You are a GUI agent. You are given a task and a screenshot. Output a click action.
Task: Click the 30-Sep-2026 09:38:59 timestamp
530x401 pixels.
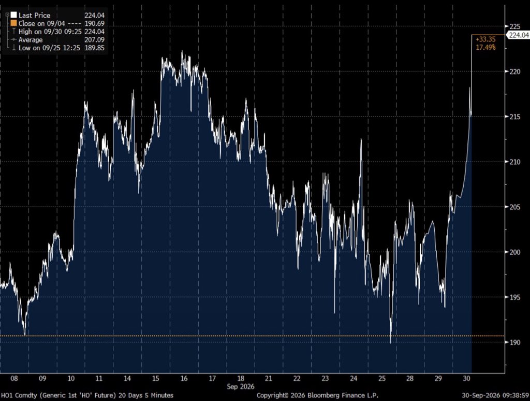(x=495, y=395)
